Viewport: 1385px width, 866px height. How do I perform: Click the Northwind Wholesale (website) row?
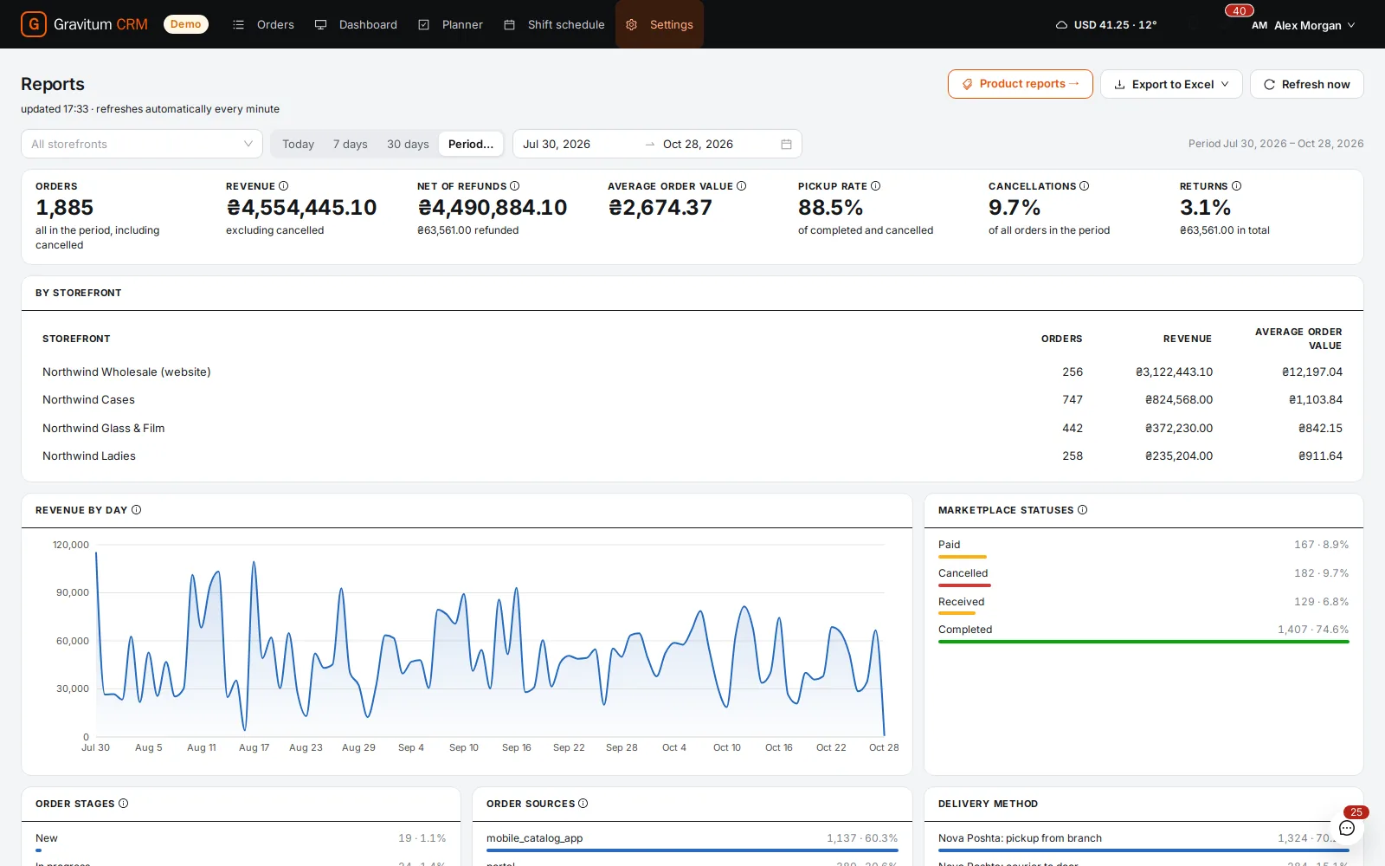tap(692, 372)
